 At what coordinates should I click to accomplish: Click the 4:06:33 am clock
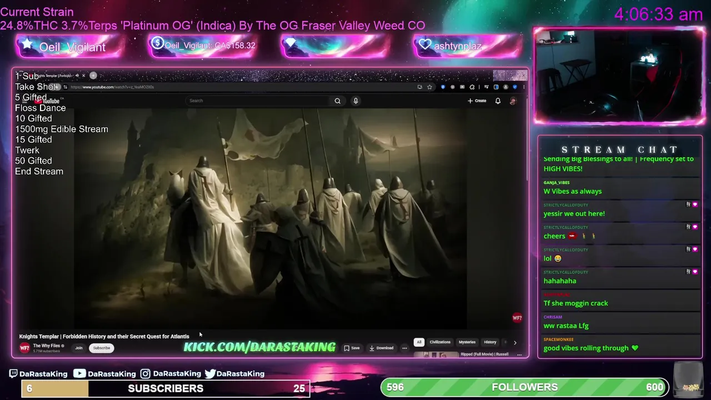point(658,14)
